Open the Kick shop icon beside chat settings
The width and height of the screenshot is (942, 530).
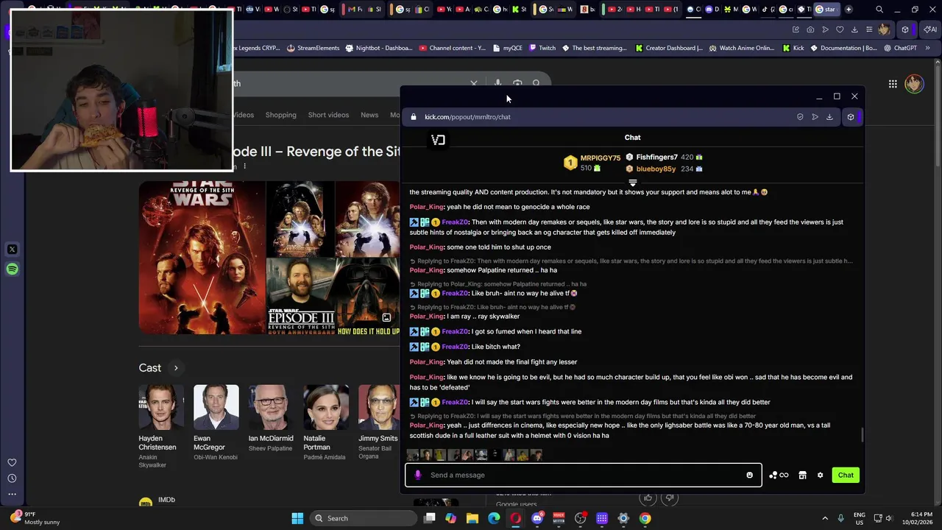pos(802,475)
